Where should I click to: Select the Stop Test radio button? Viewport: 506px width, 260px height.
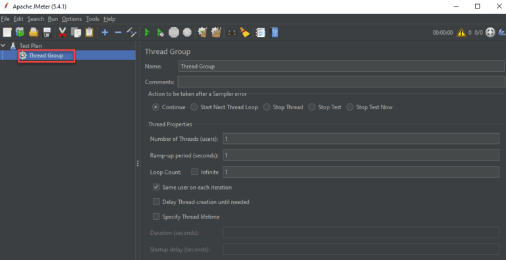coord(312,107)
